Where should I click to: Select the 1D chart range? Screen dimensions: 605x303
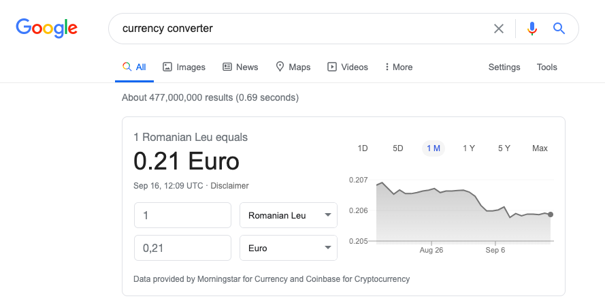click(x=363, y=148)
